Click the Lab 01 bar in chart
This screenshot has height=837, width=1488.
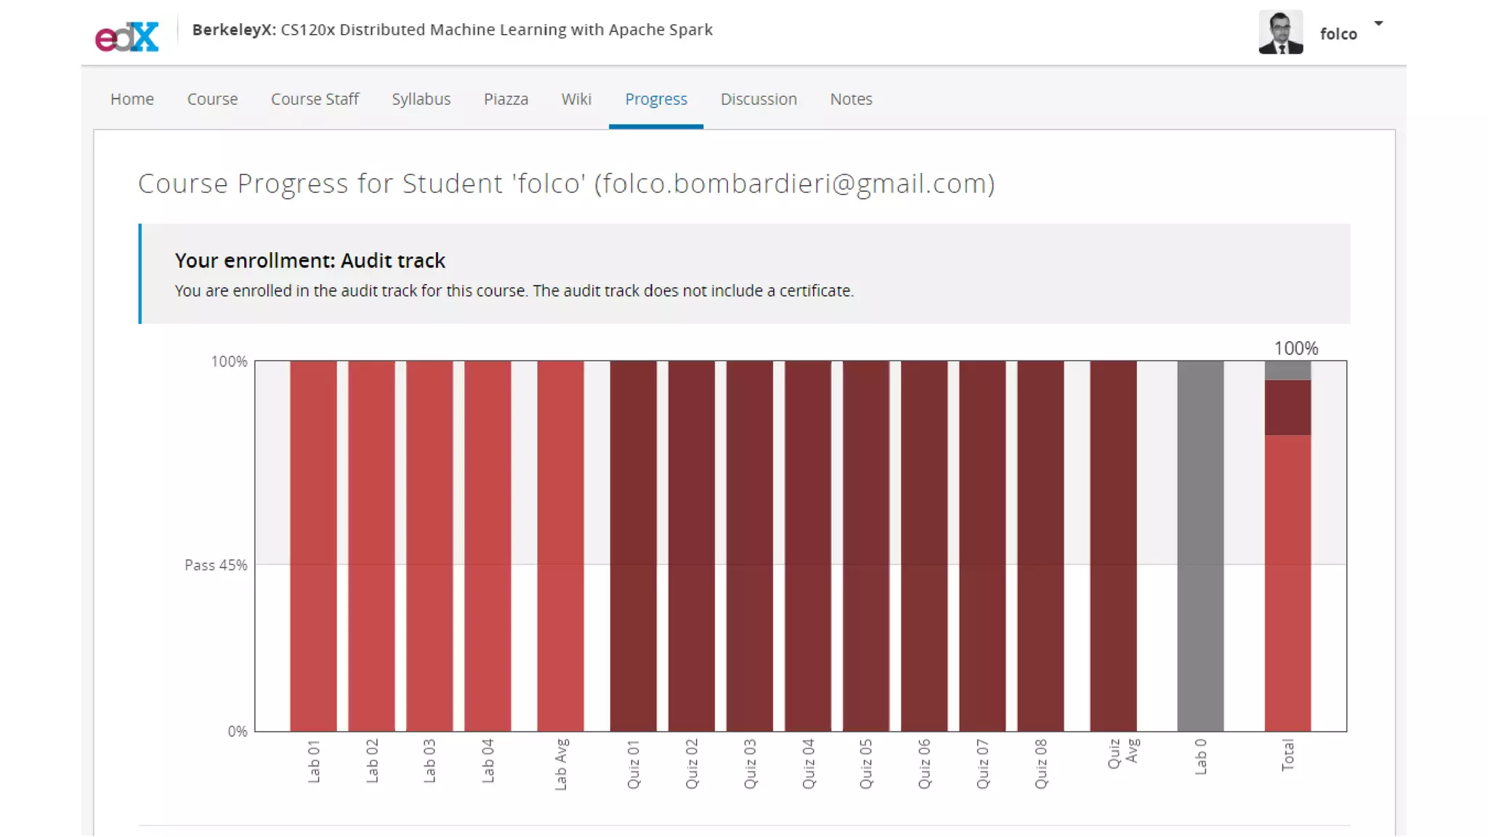pos(313,545)
